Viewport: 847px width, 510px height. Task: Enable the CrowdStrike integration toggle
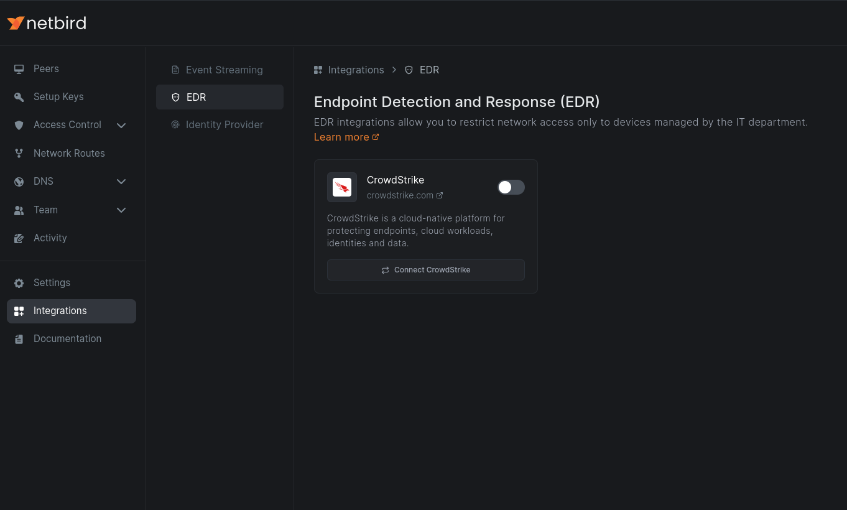tap(511, 187)
